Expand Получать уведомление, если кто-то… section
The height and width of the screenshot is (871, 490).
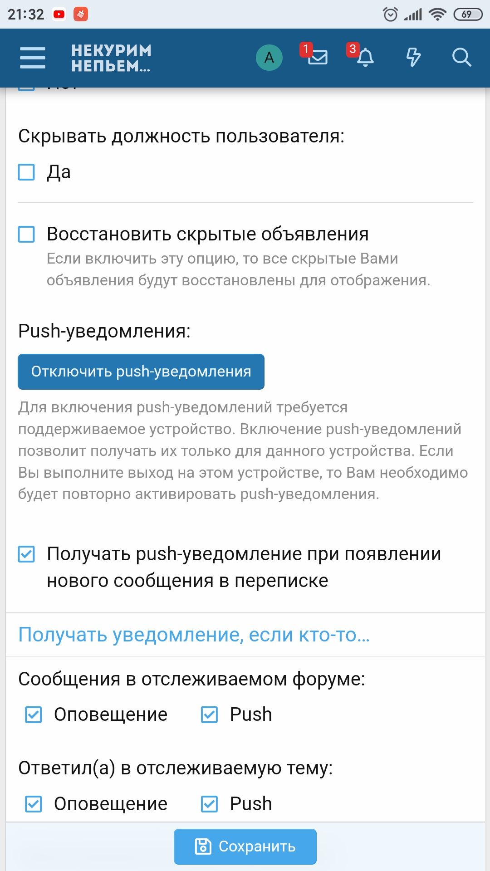click(194, 635)
